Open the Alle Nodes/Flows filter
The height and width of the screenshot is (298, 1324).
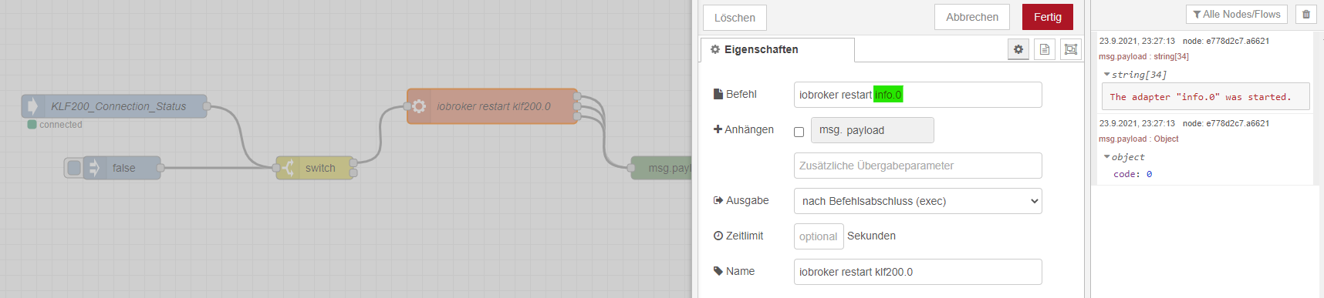(x=1237, y=14)
